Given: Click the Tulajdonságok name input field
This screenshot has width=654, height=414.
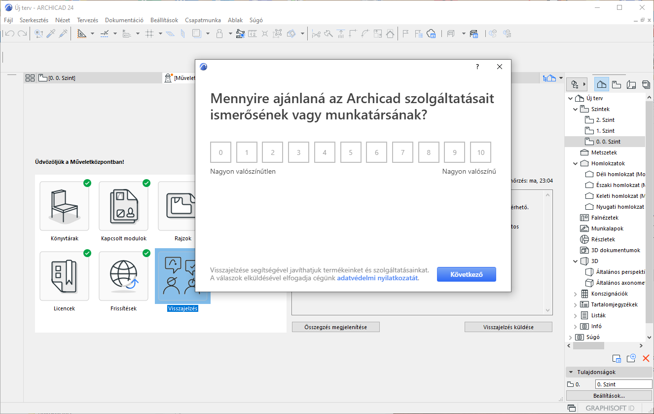Looking at the screenshot, I should coord(623,384).
